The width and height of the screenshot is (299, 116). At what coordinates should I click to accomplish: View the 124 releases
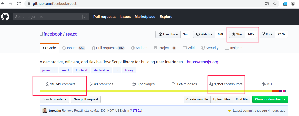click(184, 84)
